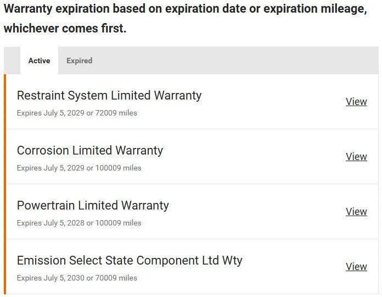This screenshot has width=382, height=297.
Task: Open View link for Corrosion Limited Warranty
Action: click(356, 157)
